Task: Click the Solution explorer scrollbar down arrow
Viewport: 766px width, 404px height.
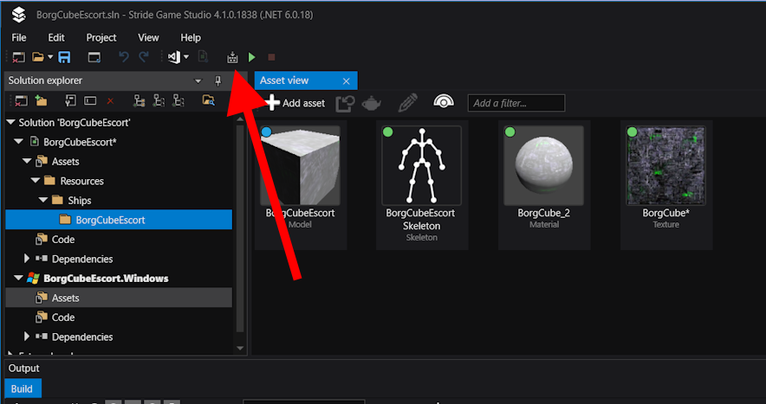Action: click(240, 348)
